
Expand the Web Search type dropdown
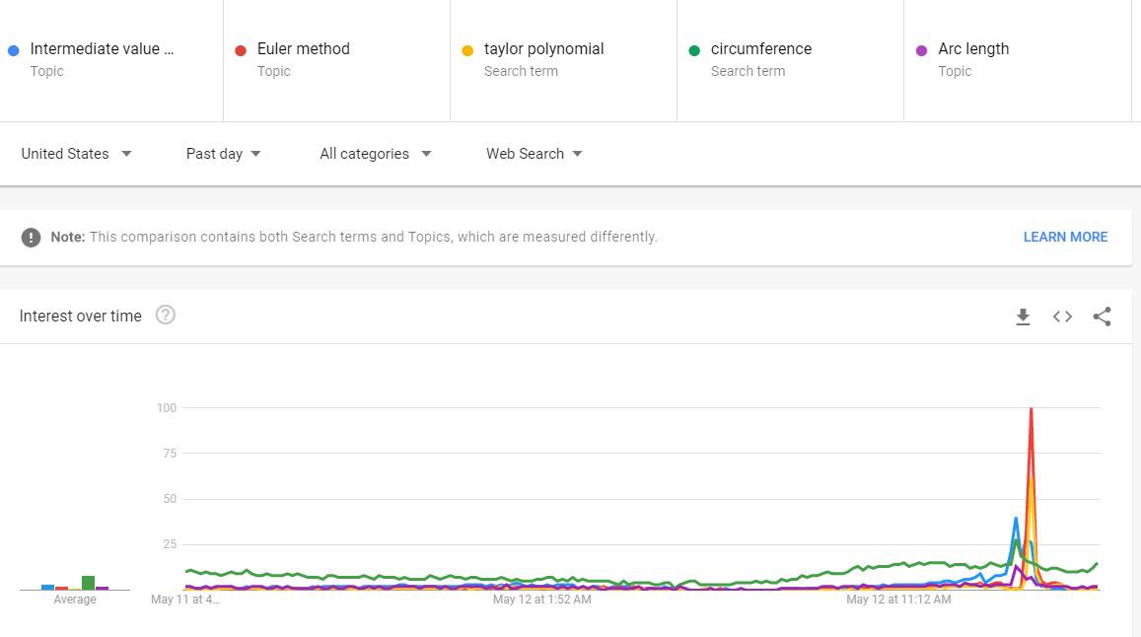pyautogui.click(x=534, y=154)
